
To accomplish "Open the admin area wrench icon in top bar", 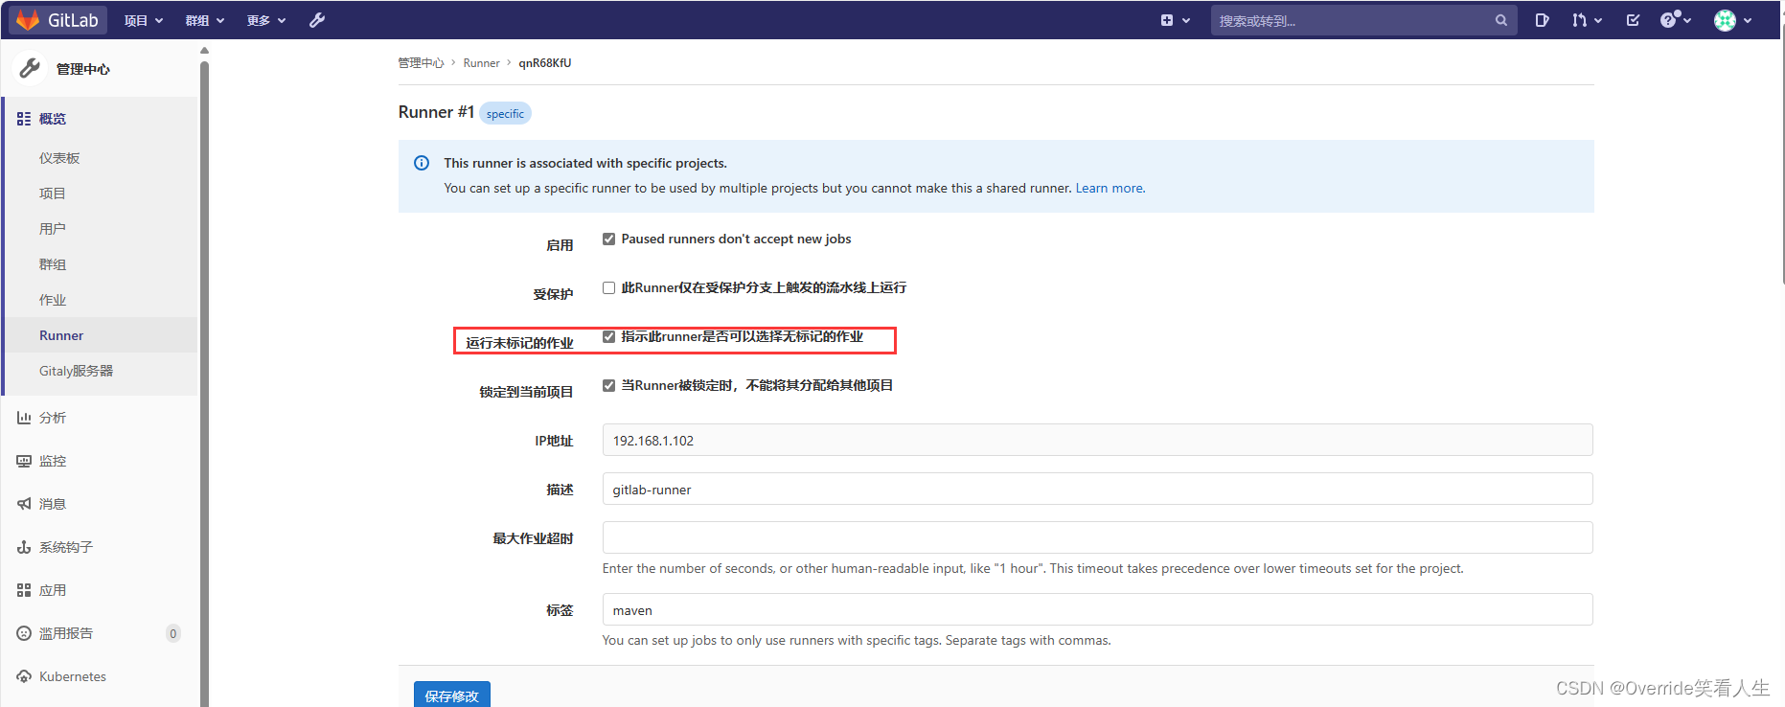I will coord(317,20).
